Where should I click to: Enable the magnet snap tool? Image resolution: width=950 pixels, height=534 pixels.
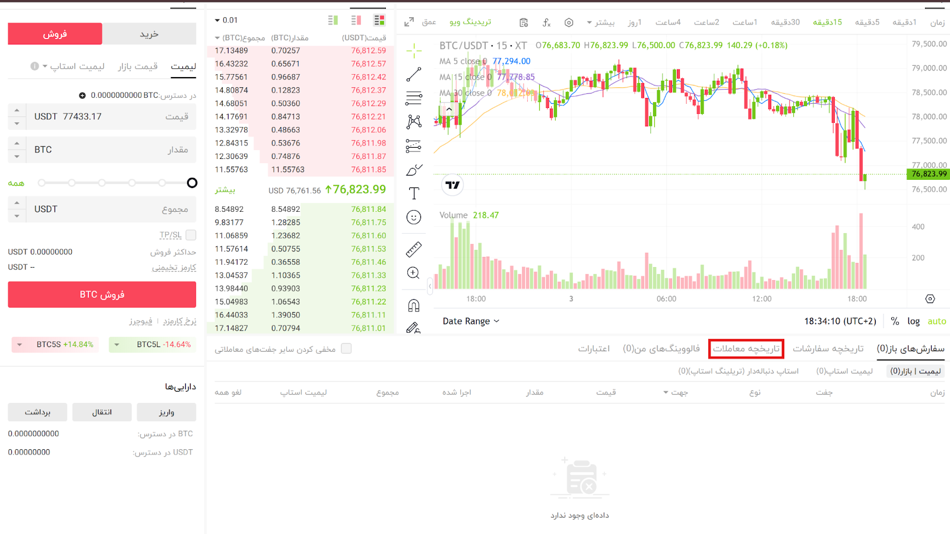(x=414, y=306)
